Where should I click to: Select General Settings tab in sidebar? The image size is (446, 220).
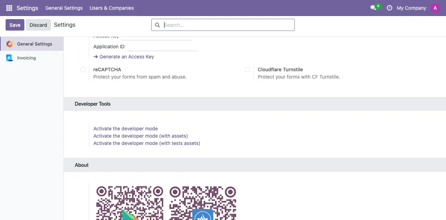[32, 44]
